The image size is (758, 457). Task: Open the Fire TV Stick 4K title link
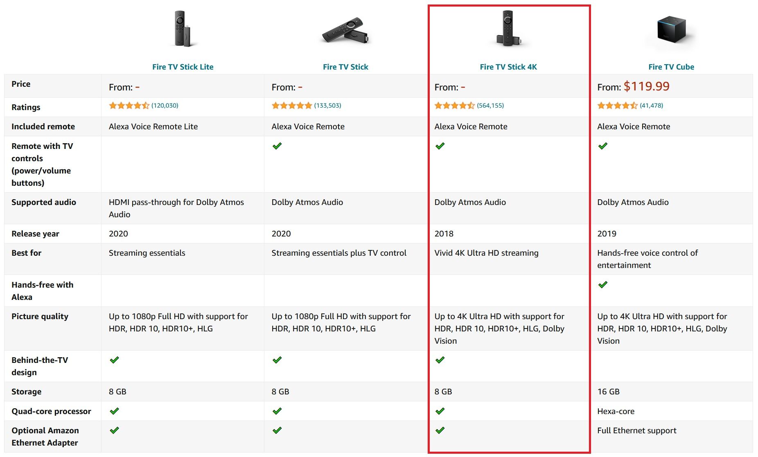(508, 67)
